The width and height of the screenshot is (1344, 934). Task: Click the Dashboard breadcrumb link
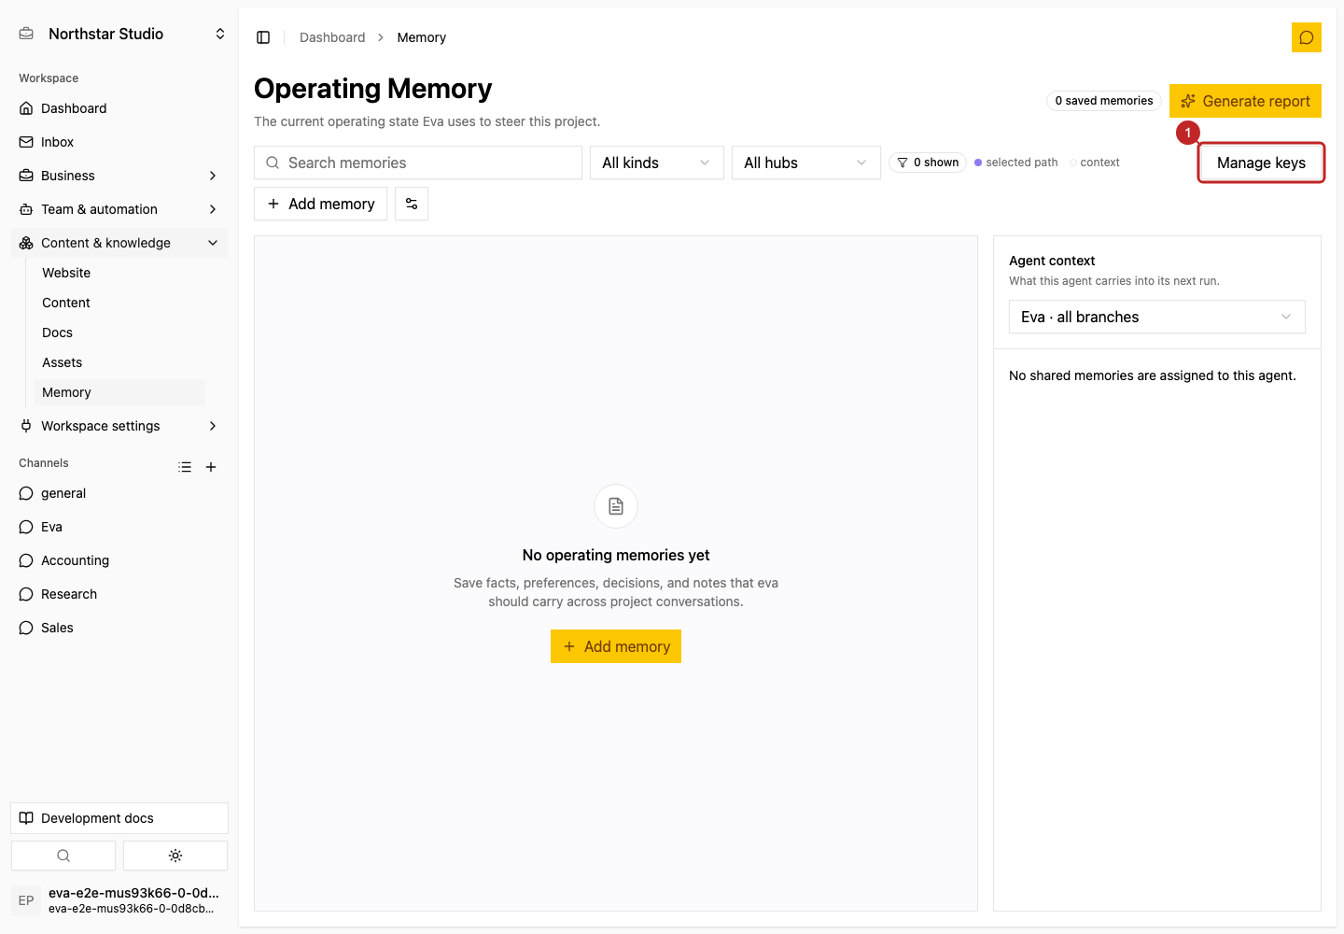[x=332, y=37]
